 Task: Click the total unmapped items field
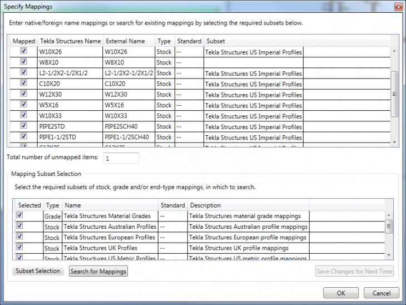click(121, 158)
